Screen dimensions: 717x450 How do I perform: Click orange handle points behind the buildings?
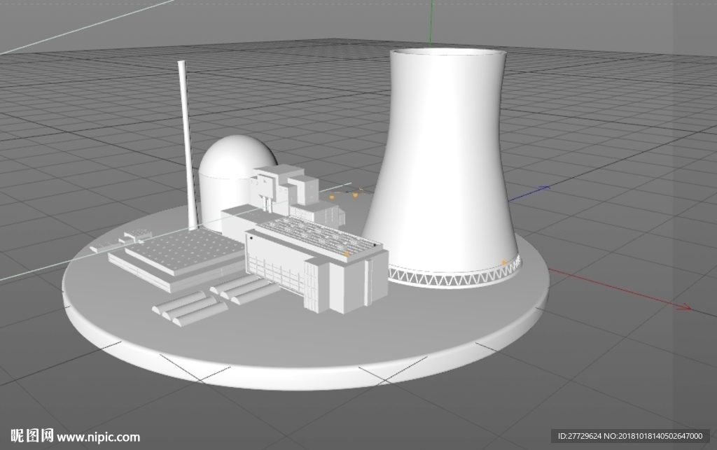click(x=346, y=194)
